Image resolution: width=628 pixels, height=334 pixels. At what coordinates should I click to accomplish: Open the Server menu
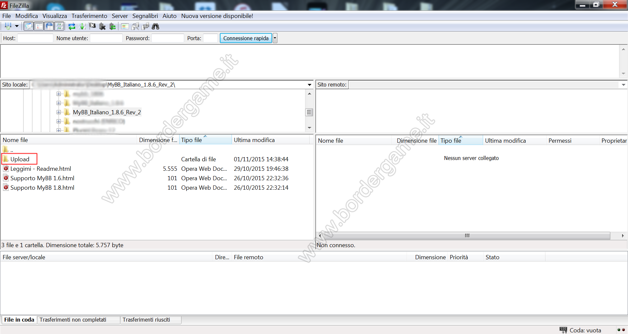(x=120, y=16)
